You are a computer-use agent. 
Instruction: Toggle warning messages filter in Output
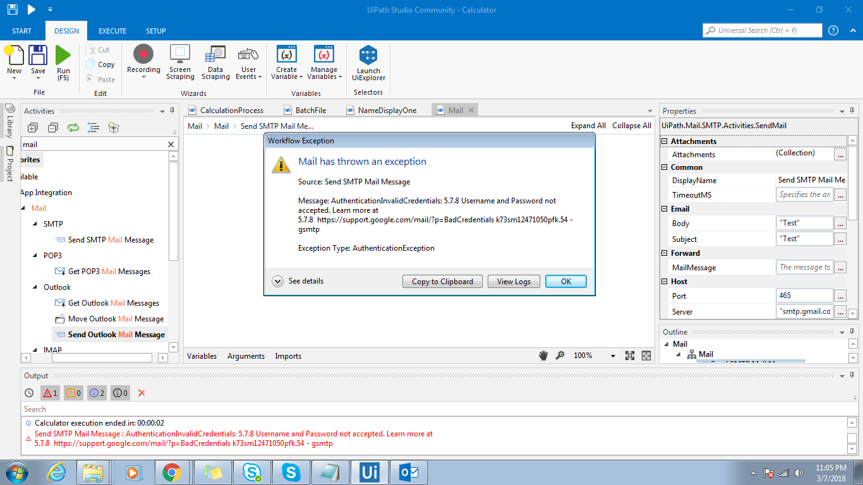click(x=73, y=393)
